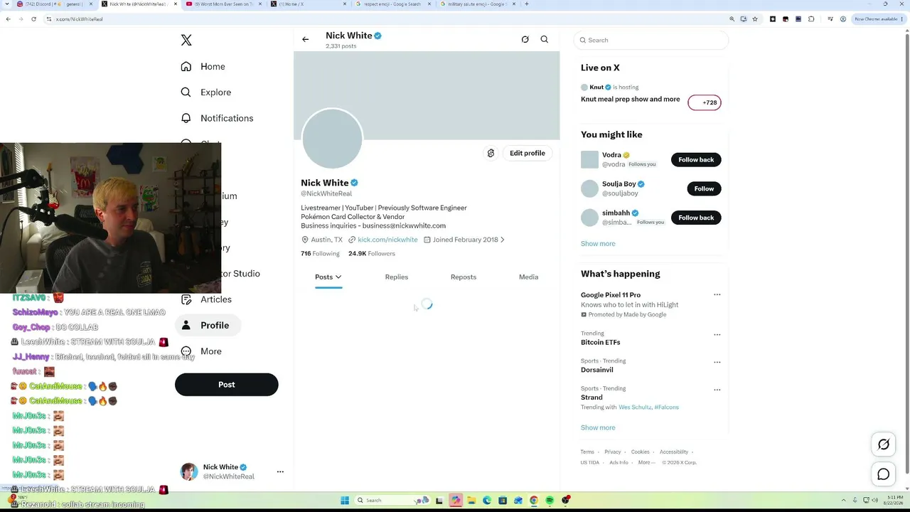Switch to the Media tab
The image size is (910, 512).
click(528, 277)
